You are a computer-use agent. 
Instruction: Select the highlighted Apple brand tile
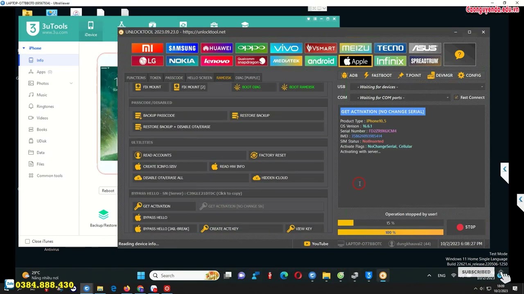tap(355, 61)
